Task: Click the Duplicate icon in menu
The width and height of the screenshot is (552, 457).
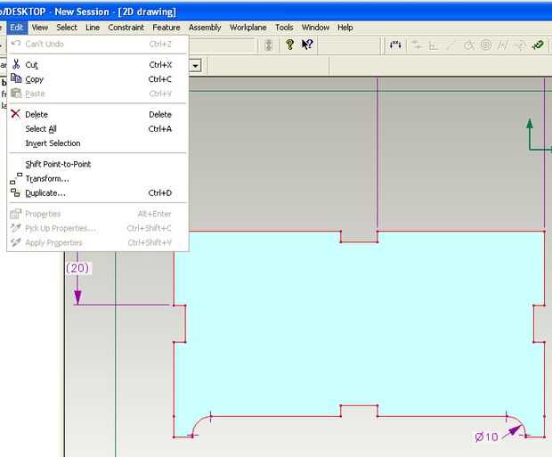Action: point(15,192)
